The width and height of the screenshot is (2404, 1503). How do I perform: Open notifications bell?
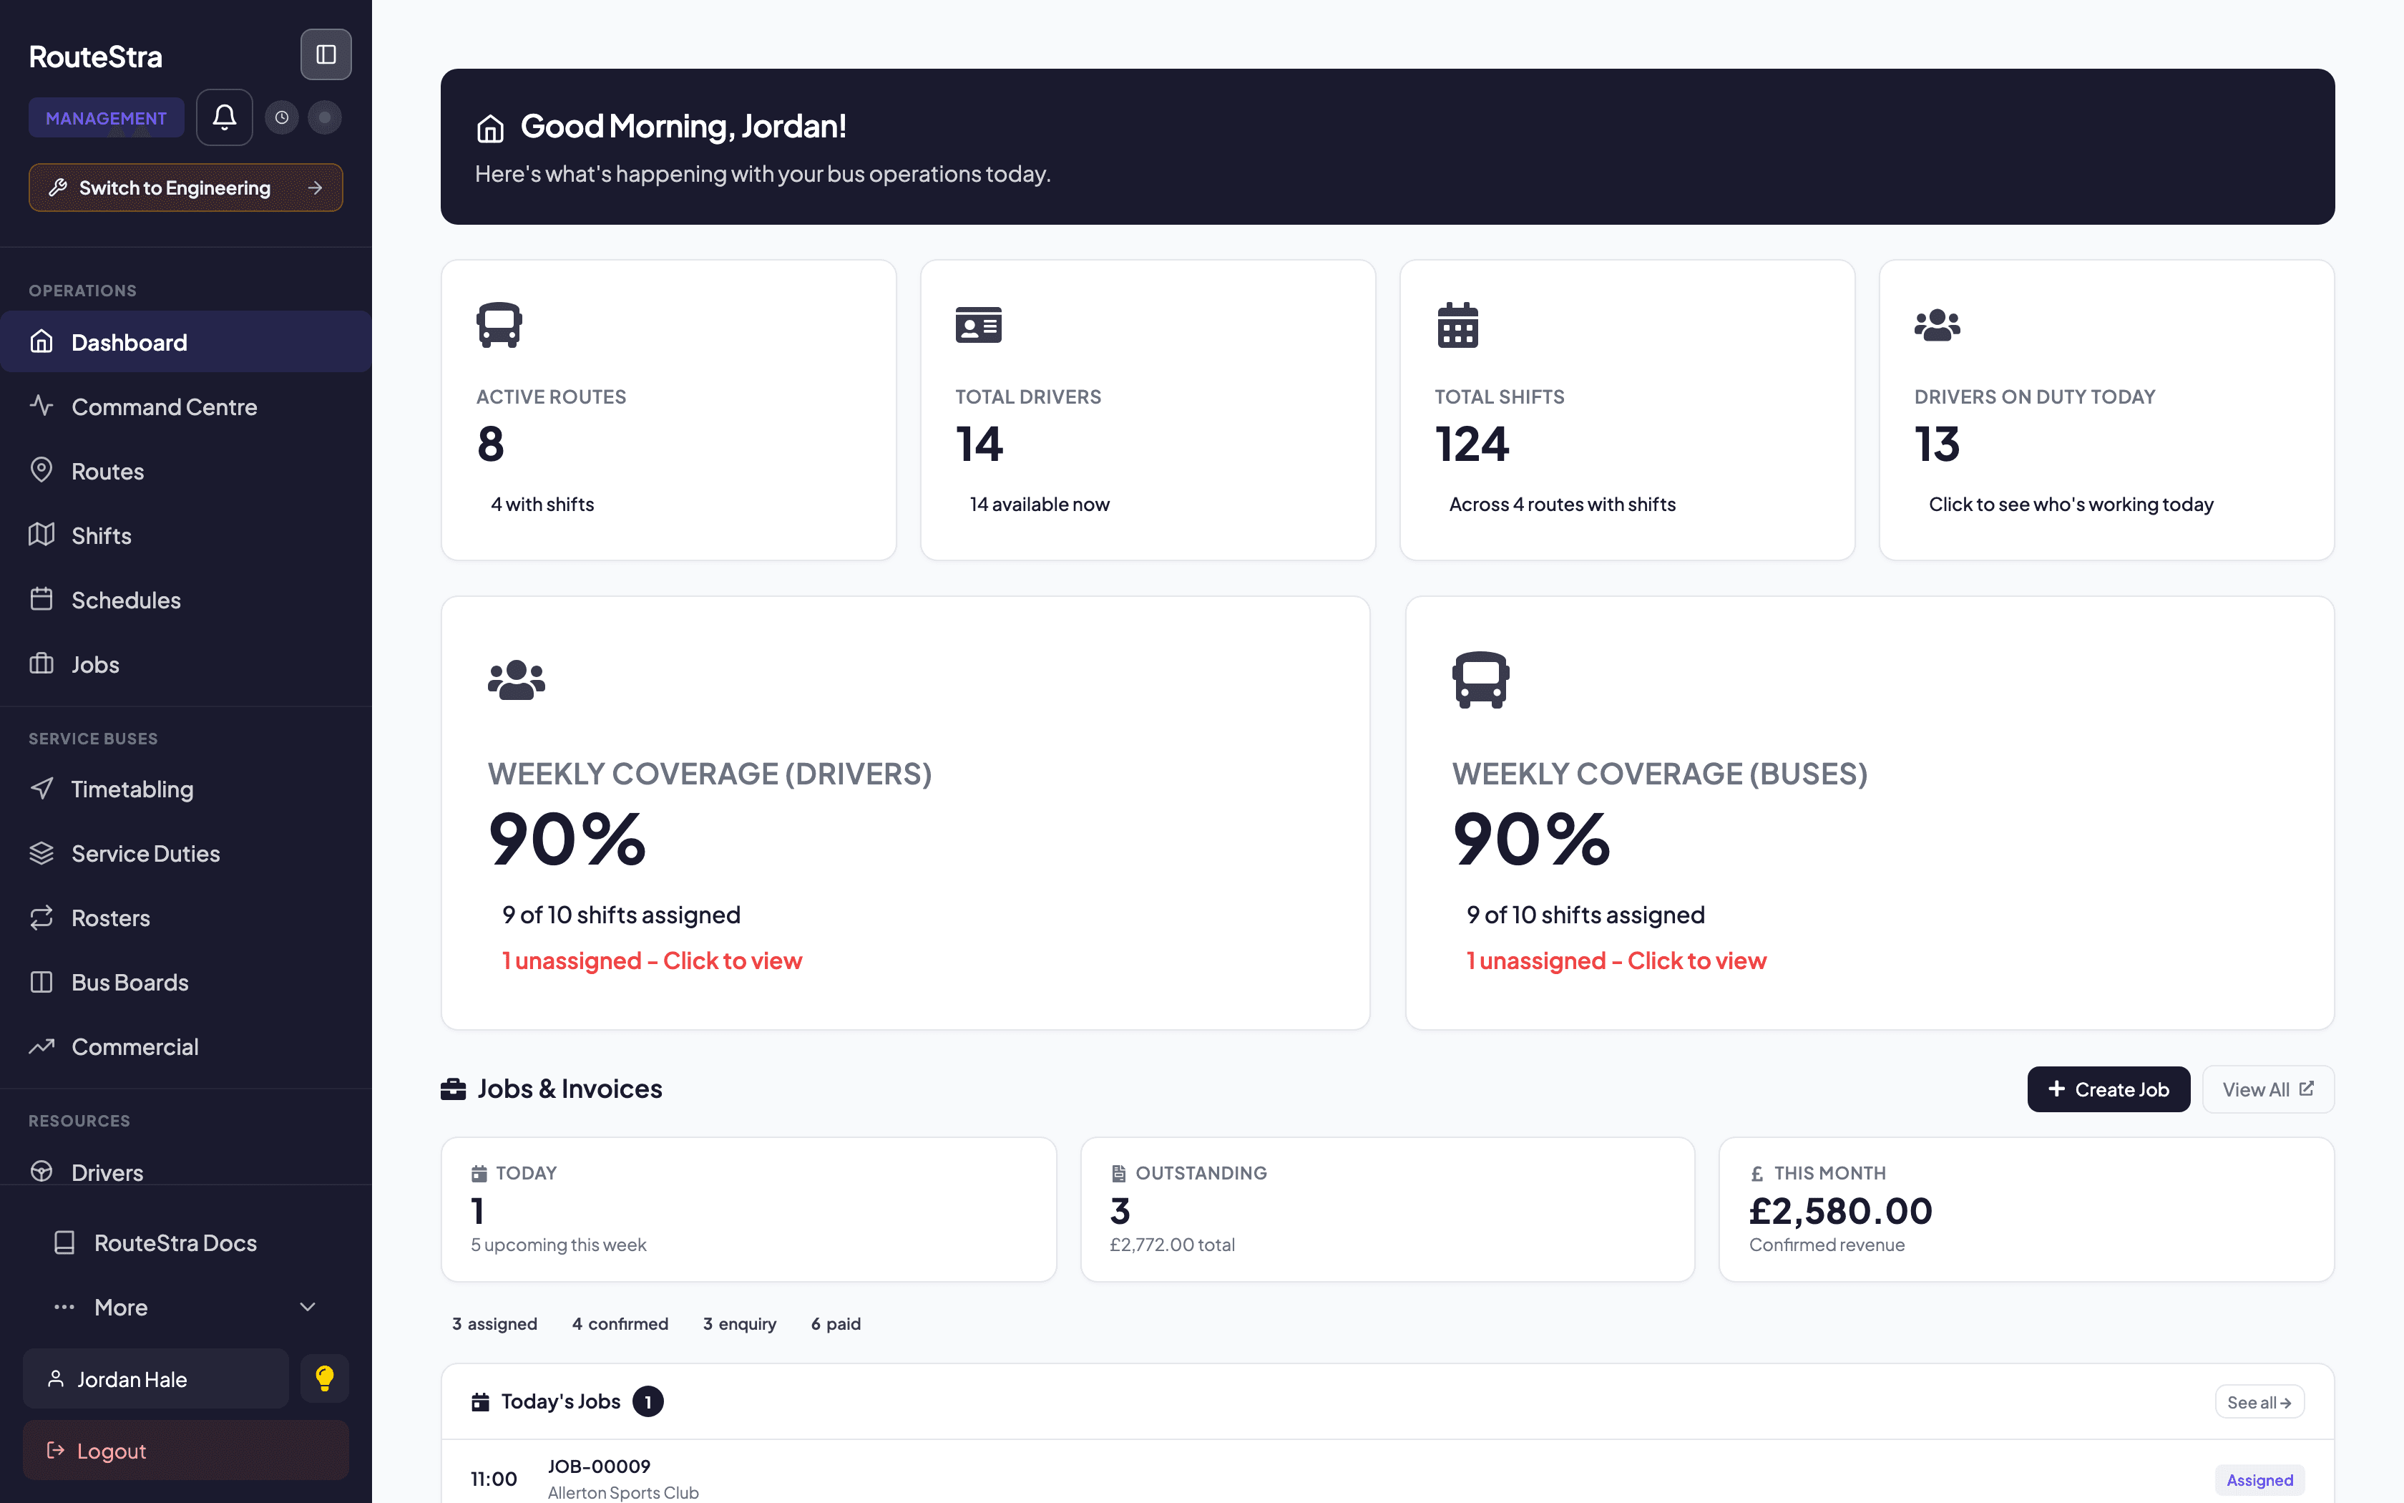pos(225,117)
